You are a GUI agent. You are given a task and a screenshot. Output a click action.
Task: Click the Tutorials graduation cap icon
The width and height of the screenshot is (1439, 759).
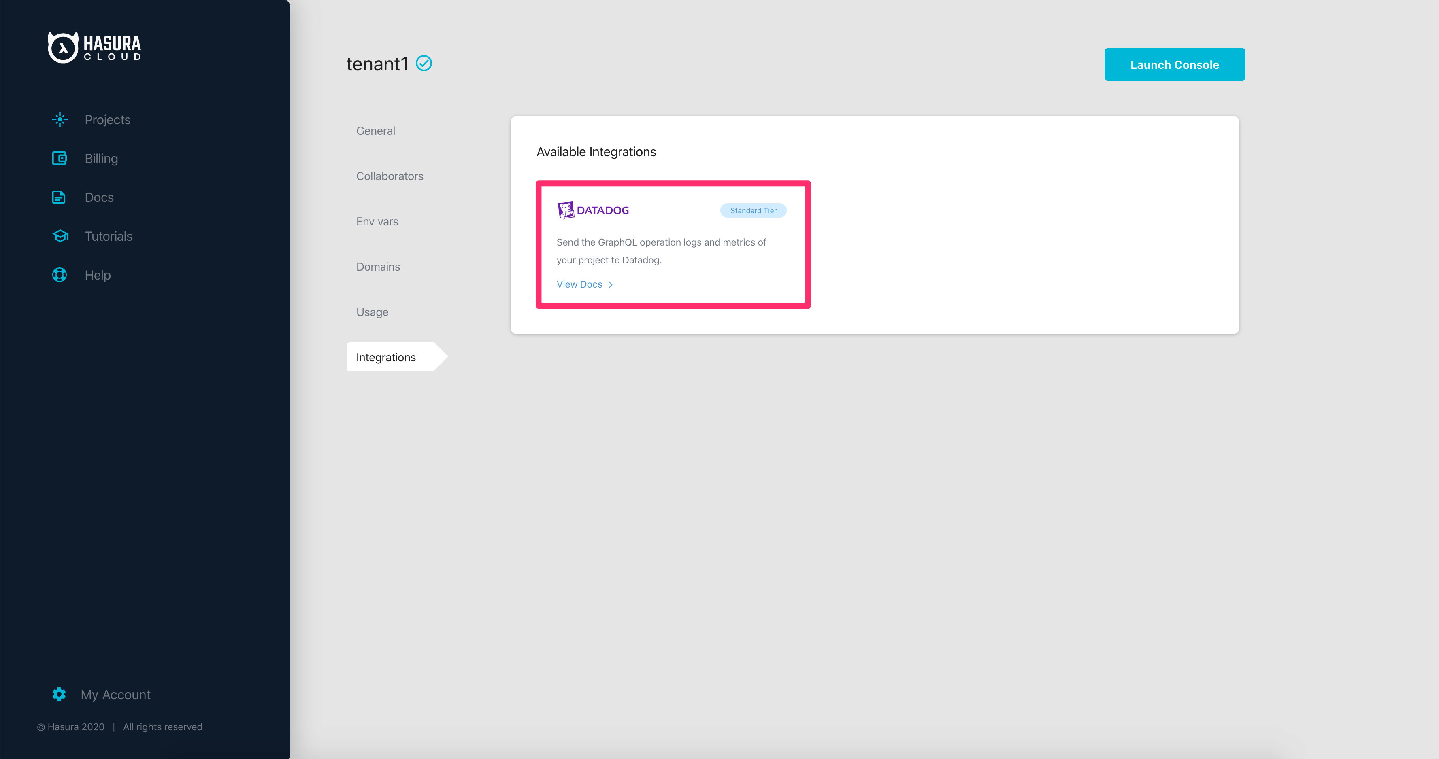(60, 236)
